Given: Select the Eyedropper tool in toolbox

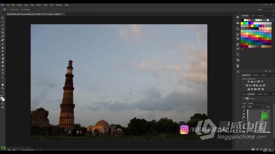Looking at the screenshot, I should tap(3, 36).
